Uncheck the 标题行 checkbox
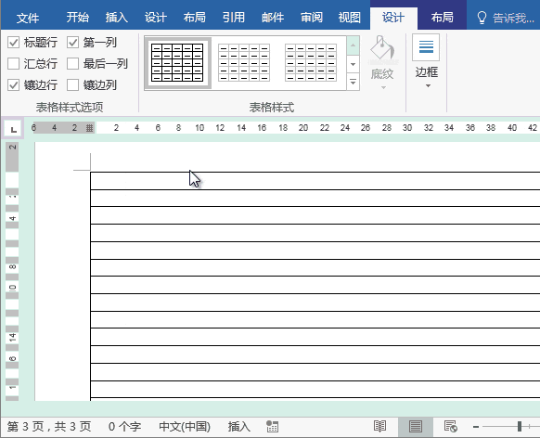Screen dimensions: 540x438 [13, 43]
